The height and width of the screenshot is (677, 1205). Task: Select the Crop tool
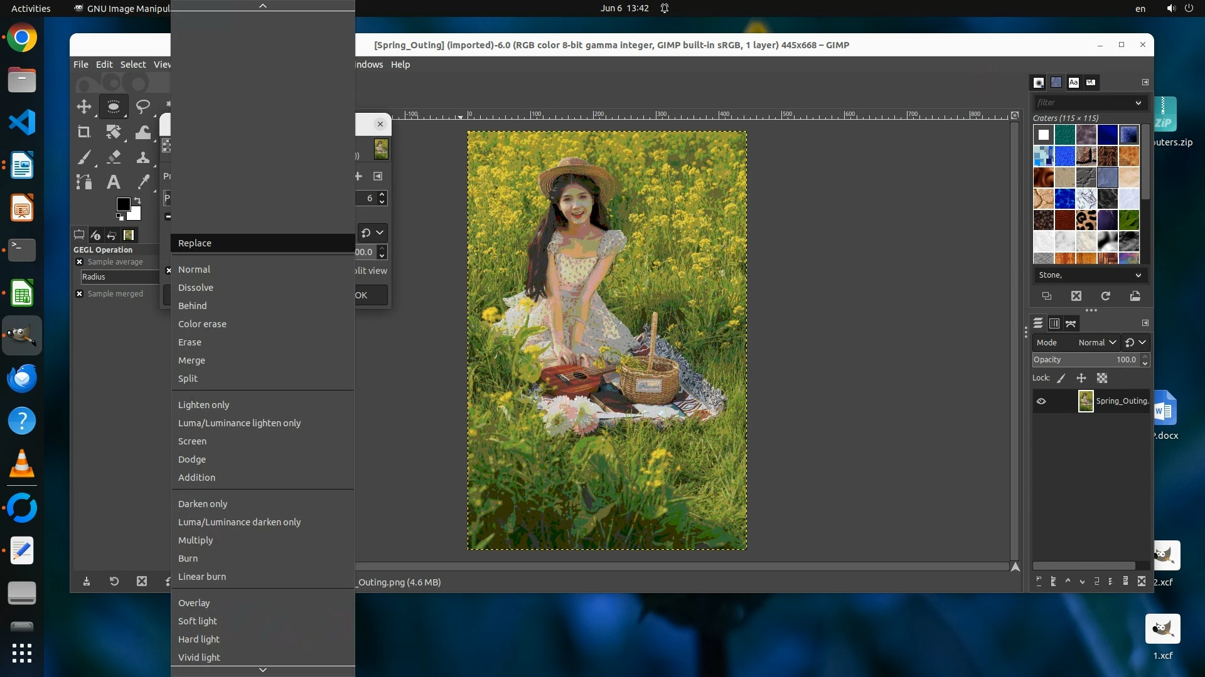point(83,132)
